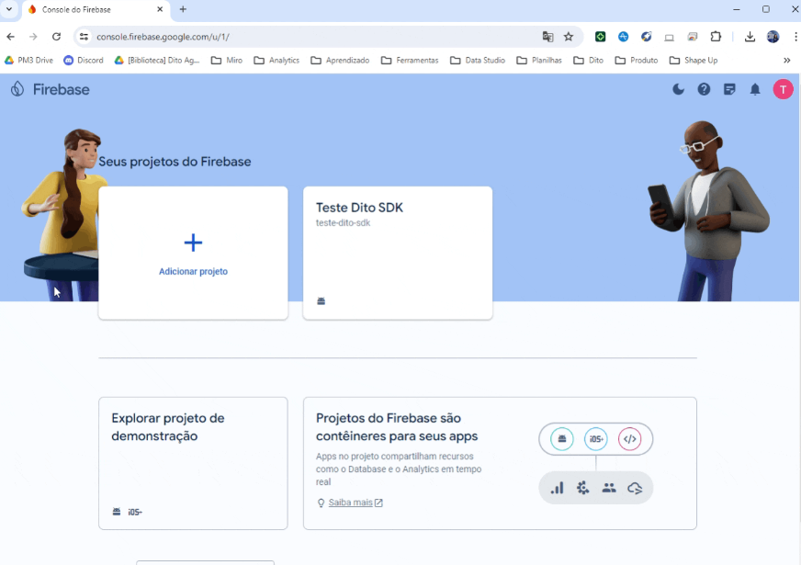
Task: Open the Teste Dito SDK project card
Action: tap(398, 253)
